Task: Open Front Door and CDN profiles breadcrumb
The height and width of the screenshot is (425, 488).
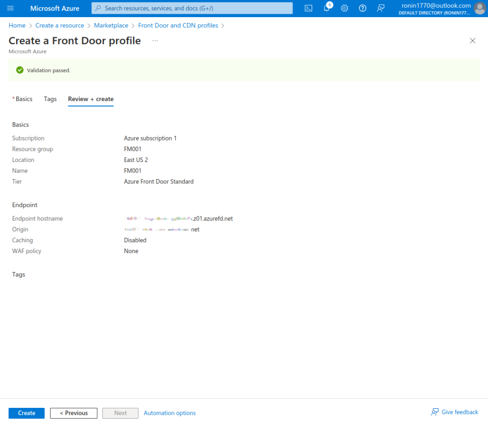Action: 178,26
